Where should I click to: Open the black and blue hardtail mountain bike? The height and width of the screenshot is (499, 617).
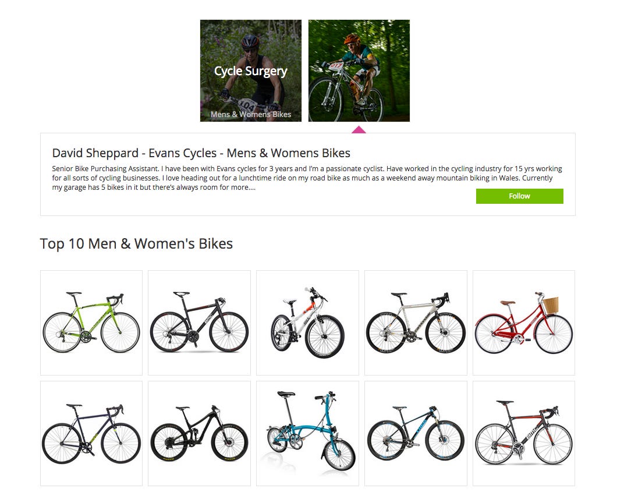tap(416, 433)
